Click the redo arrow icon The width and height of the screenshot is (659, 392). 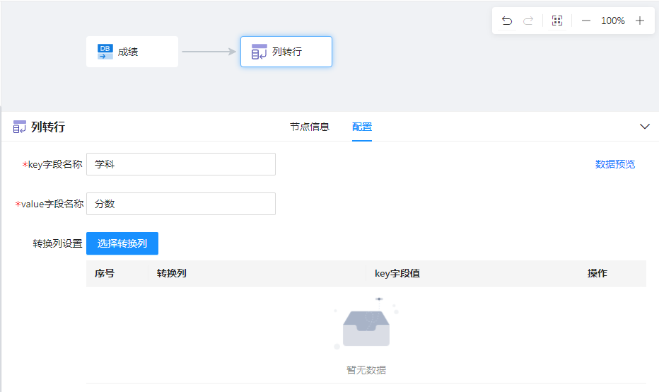[x=528, y=21]
